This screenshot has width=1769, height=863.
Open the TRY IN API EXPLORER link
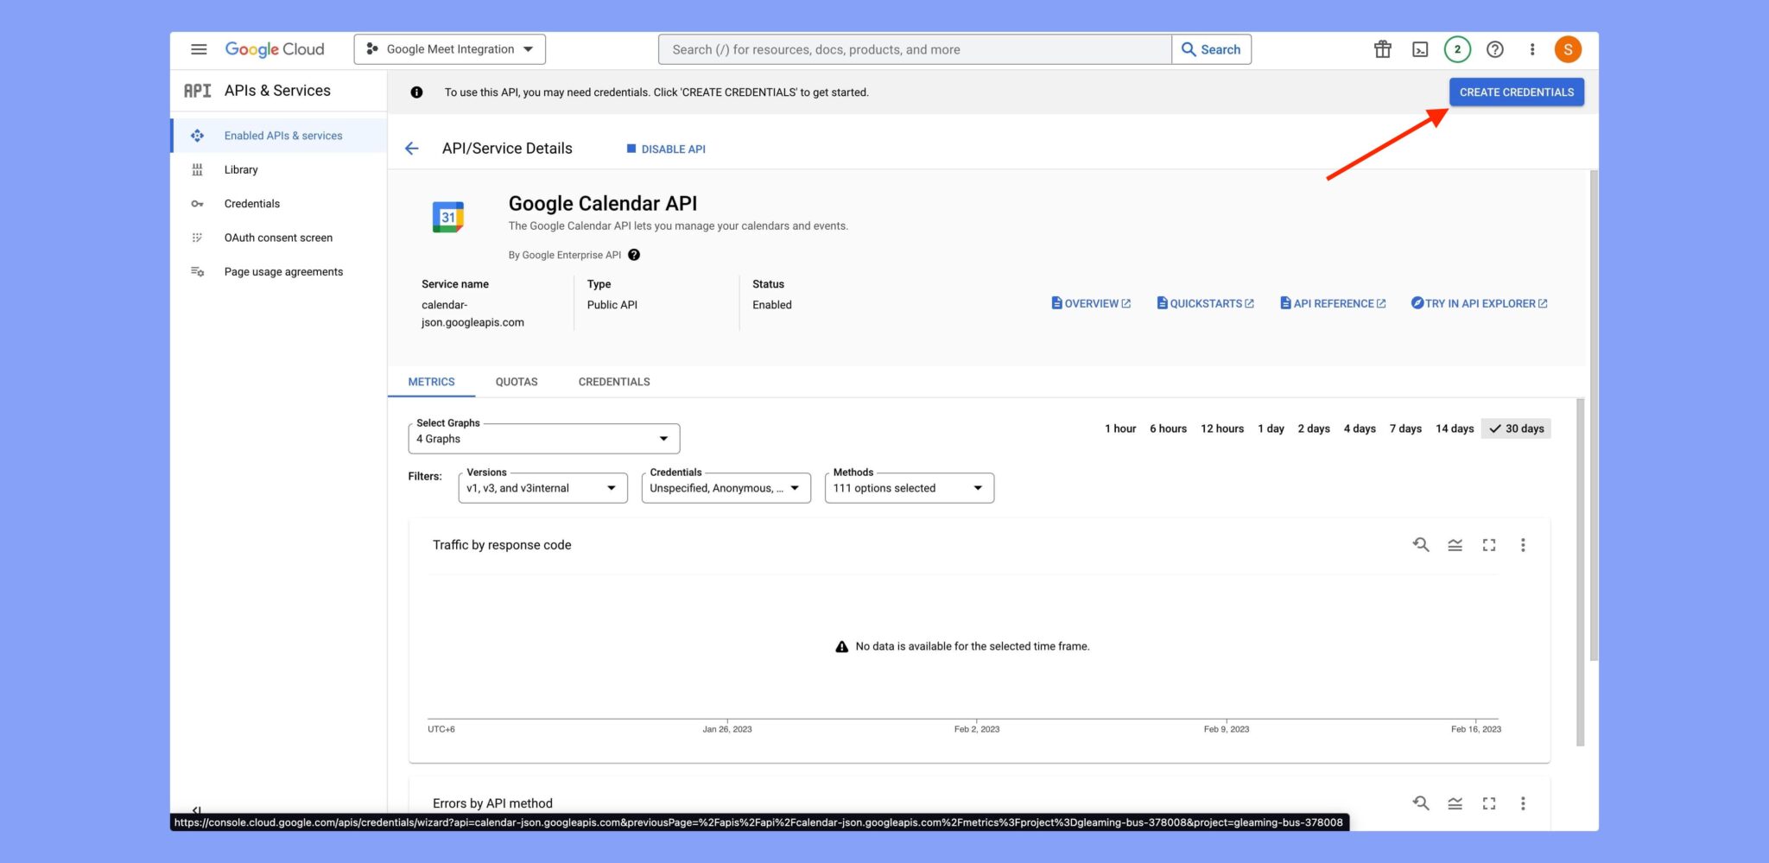(1478, 303)
